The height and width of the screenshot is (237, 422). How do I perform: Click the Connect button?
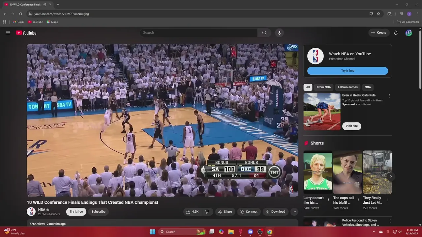pyautogui.click(x=249, y=212)
